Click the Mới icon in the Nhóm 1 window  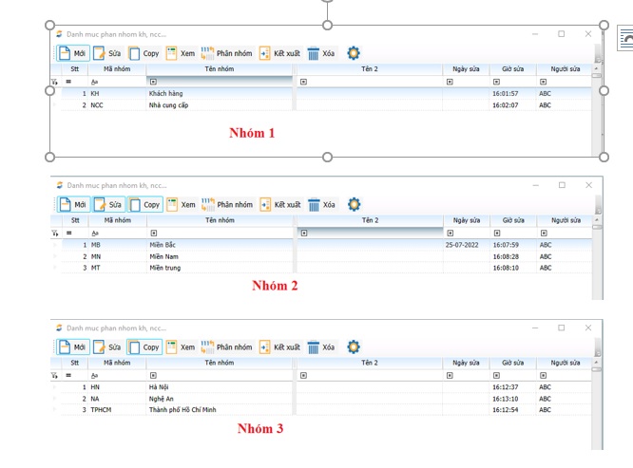coord(65,53)
